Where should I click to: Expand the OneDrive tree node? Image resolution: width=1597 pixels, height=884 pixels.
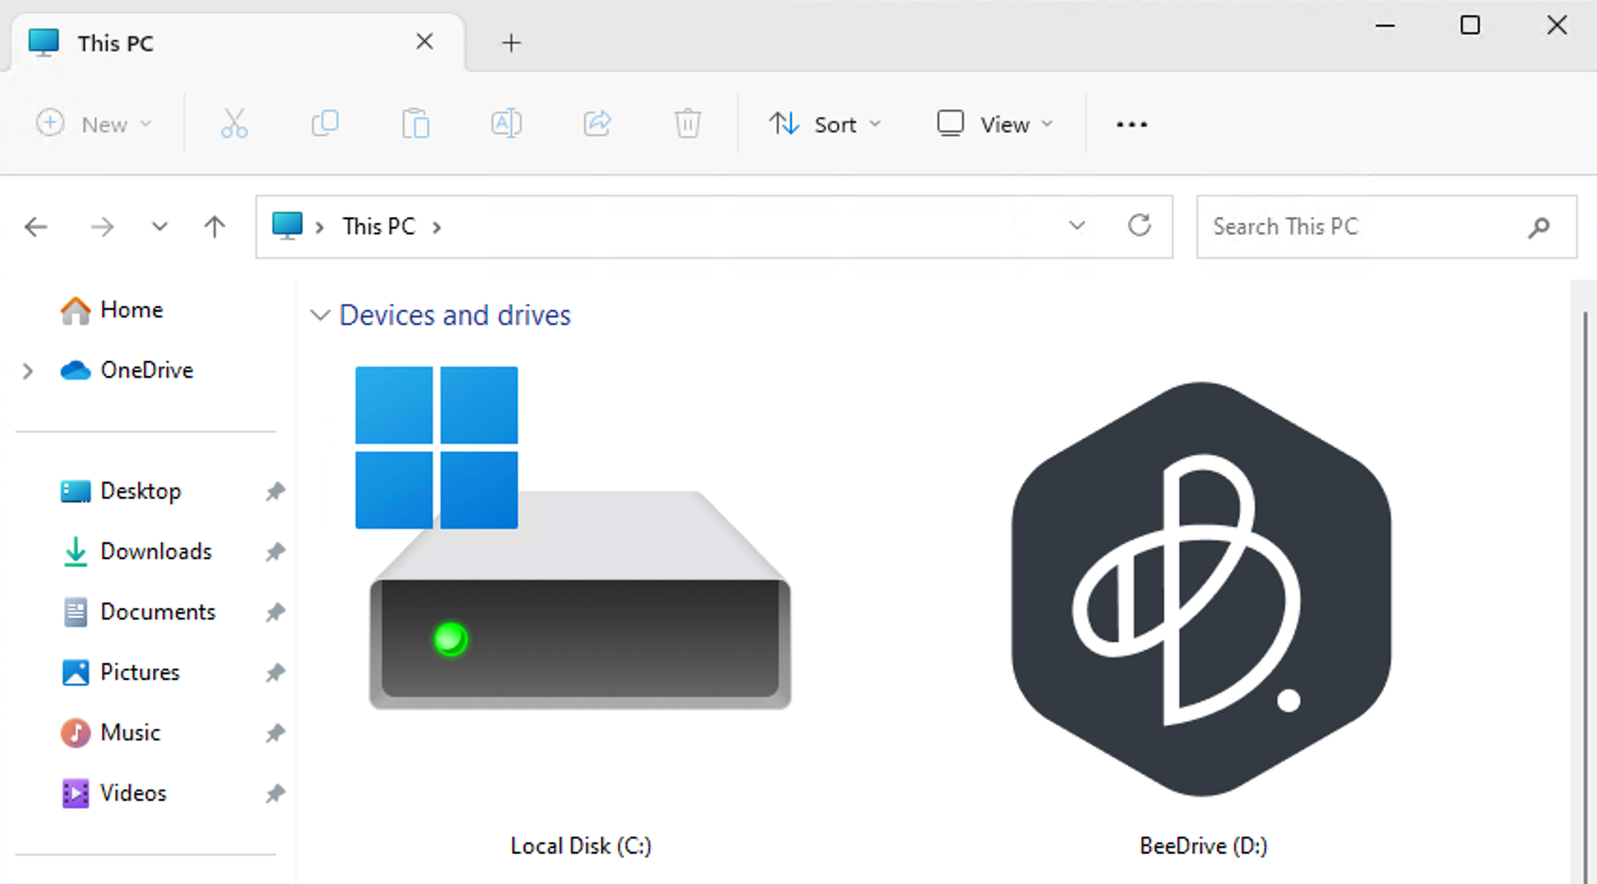(28, 371)
